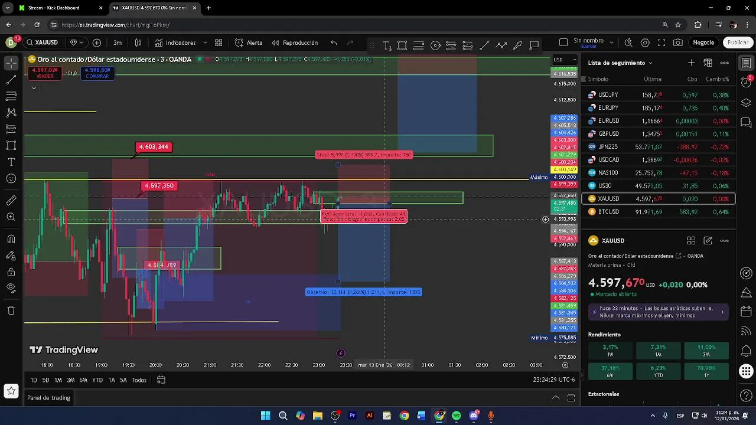The width and height of the screenshot is (756, 425).
Task: Open the candlestick chart type menu
Action: [x=138, y=42]
